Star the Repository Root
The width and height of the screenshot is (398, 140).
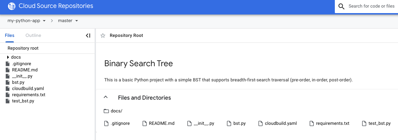click(x=103, y=36)
